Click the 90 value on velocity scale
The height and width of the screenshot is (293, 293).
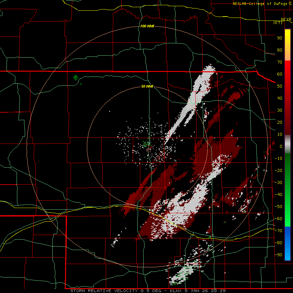click(x=280, y=38)
